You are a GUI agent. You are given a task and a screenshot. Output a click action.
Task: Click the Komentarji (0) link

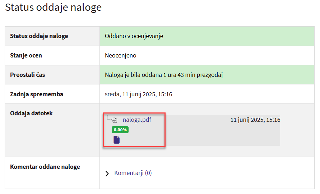(133, 173)
